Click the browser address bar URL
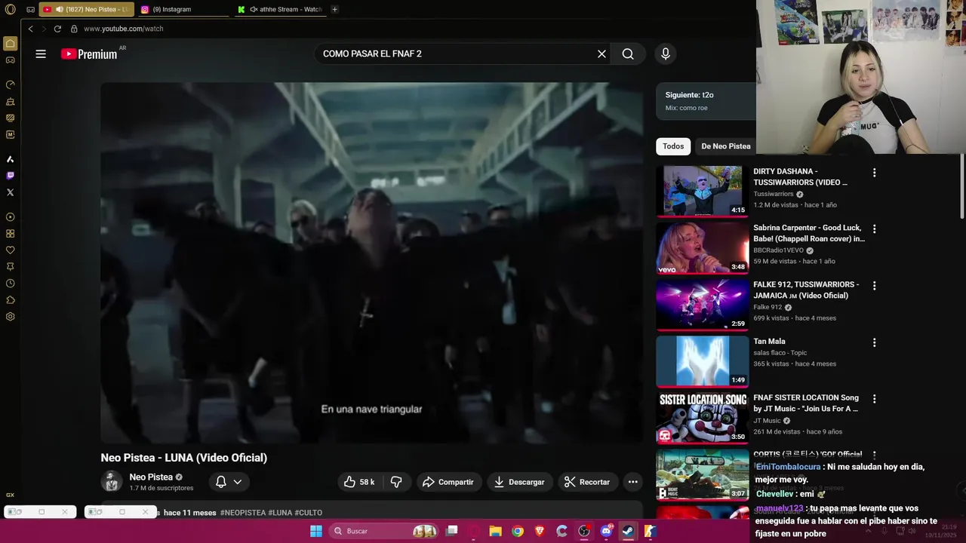 [124, 29]
